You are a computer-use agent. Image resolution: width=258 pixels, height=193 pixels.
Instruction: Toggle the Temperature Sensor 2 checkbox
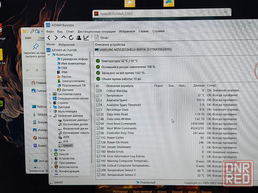coord(99,175)
